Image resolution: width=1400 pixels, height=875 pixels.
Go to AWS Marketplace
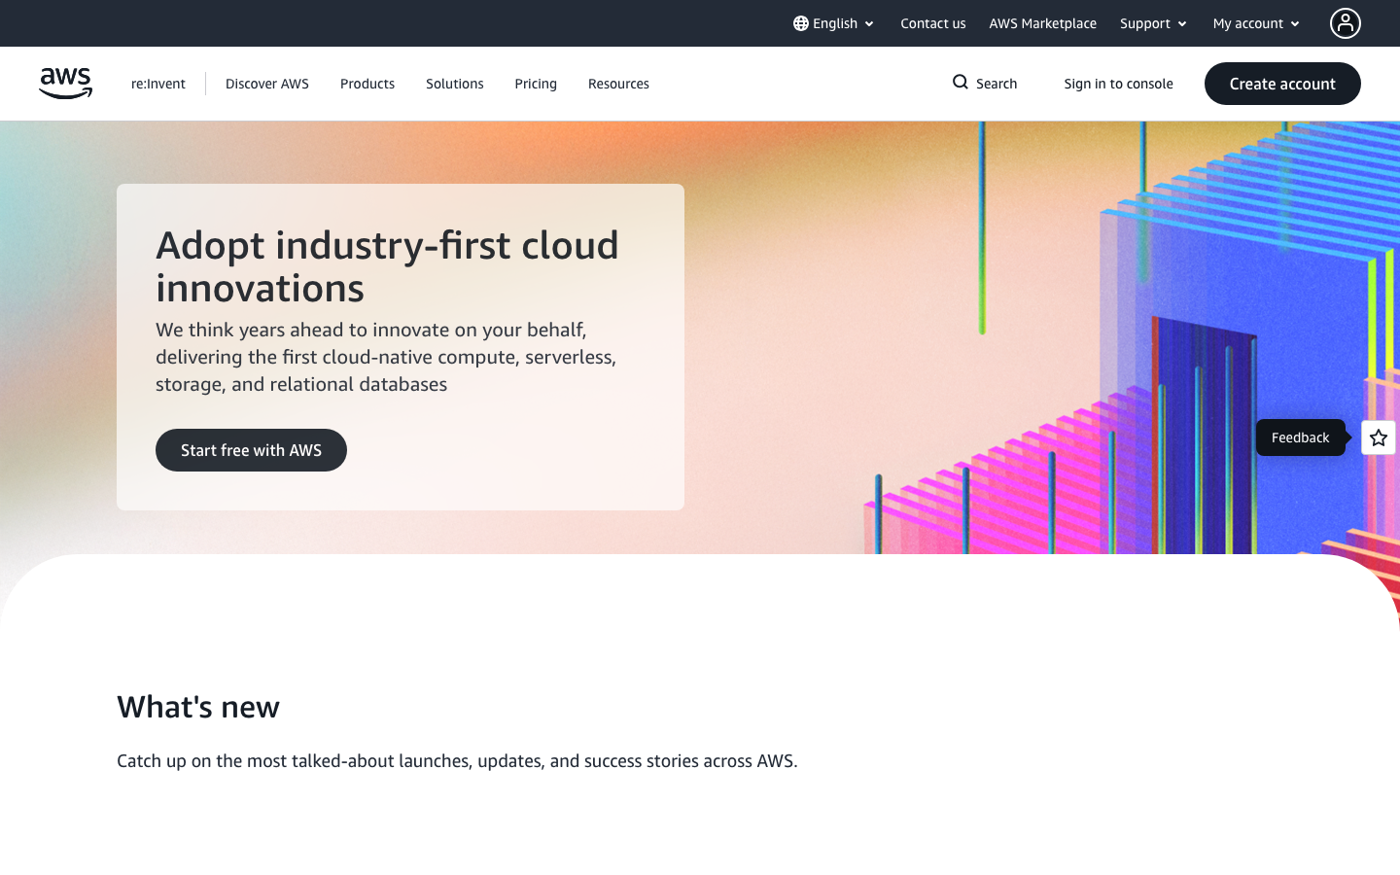click(1042, 23)
